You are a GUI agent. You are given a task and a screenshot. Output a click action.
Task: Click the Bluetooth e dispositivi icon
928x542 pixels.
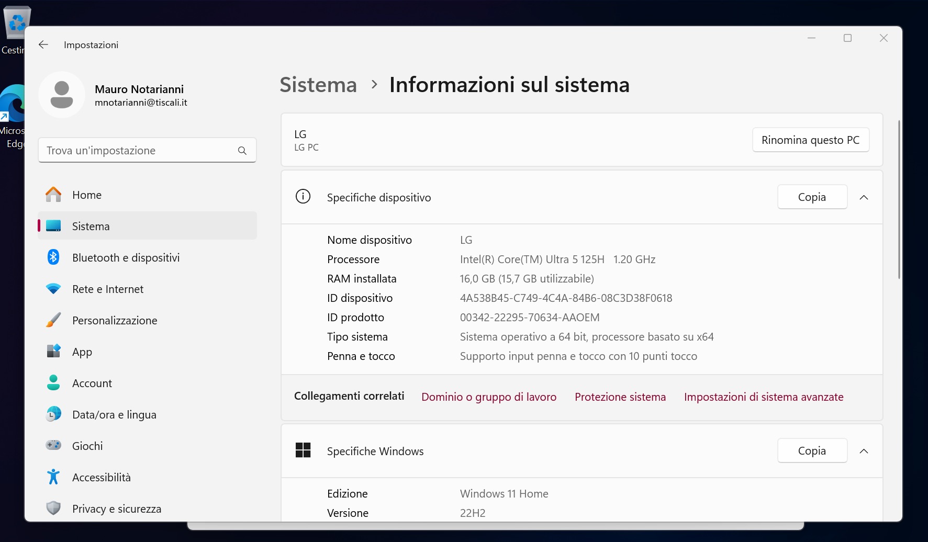[53, 257]
